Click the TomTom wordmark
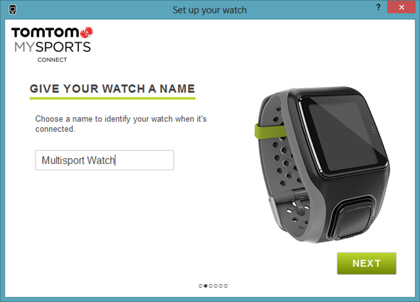 45,33
